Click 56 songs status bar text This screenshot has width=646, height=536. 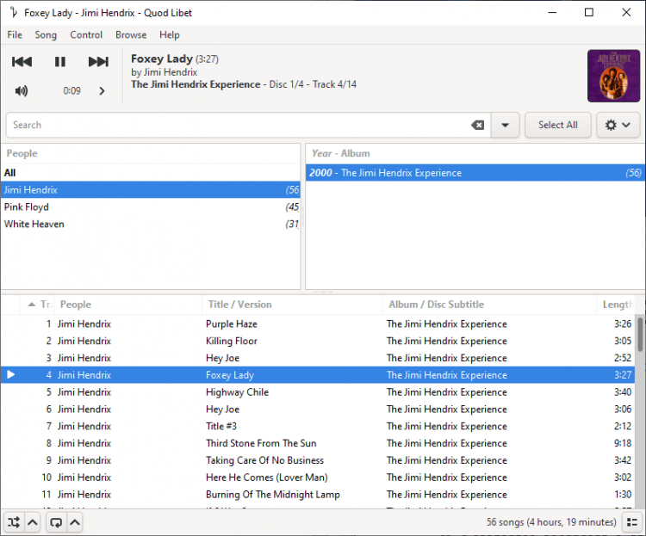[x=551, y=522]
